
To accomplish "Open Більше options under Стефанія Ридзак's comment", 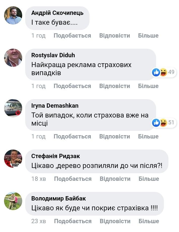I will (149, 179).
